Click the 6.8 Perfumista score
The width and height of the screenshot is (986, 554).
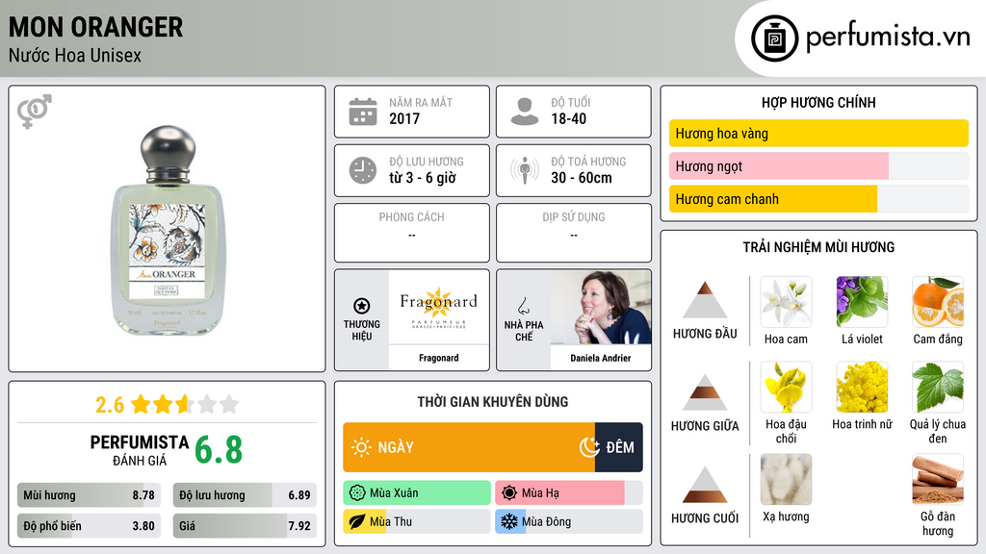pos(219,450)
